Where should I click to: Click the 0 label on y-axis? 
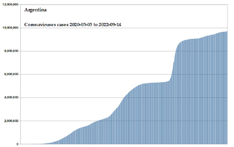[x=17, y=144]
